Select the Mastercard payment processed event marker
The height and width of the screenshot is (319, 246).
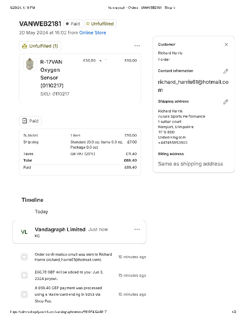(25, 294)
